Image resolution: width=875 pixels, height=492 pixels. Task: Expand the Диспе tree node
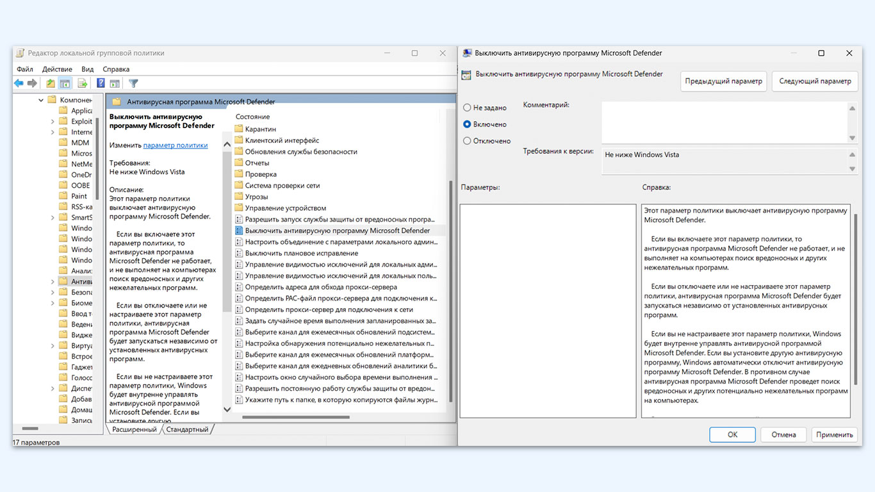pyautogui.click(x=53, y=388)
